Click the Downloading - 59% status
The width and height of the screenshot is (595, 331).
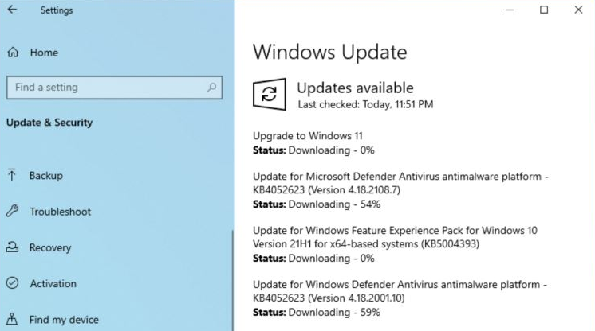(317, 313)
